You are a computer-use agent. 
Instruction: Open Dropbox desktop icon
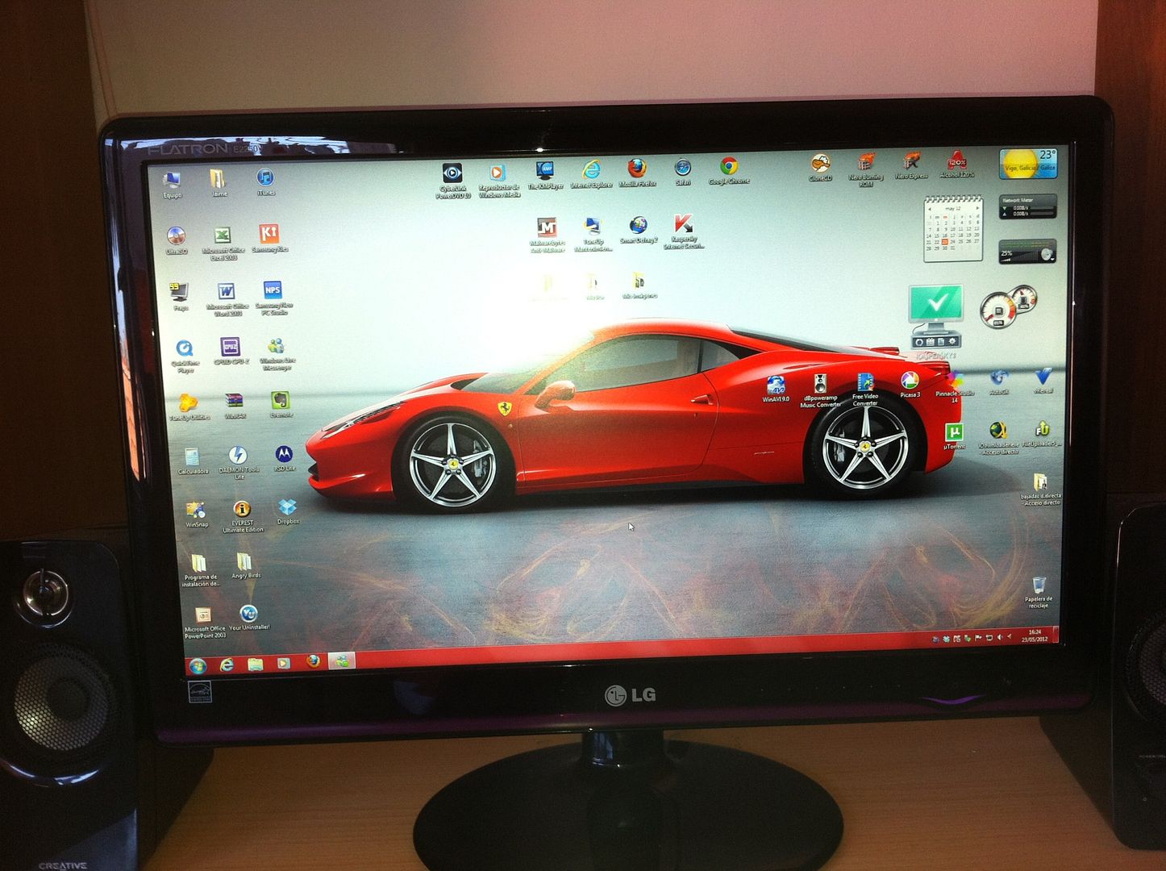click(288, 508)
